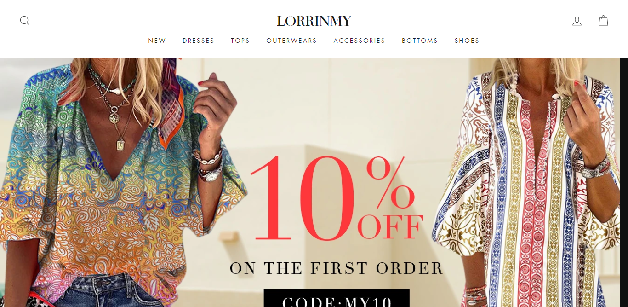Open the ACCESSORIES category

pyautogui.click(x=360, y=41)
